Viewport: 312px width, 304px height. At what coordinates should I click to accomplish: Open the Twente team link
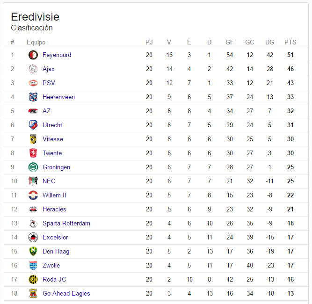click(x=52, y=153)
